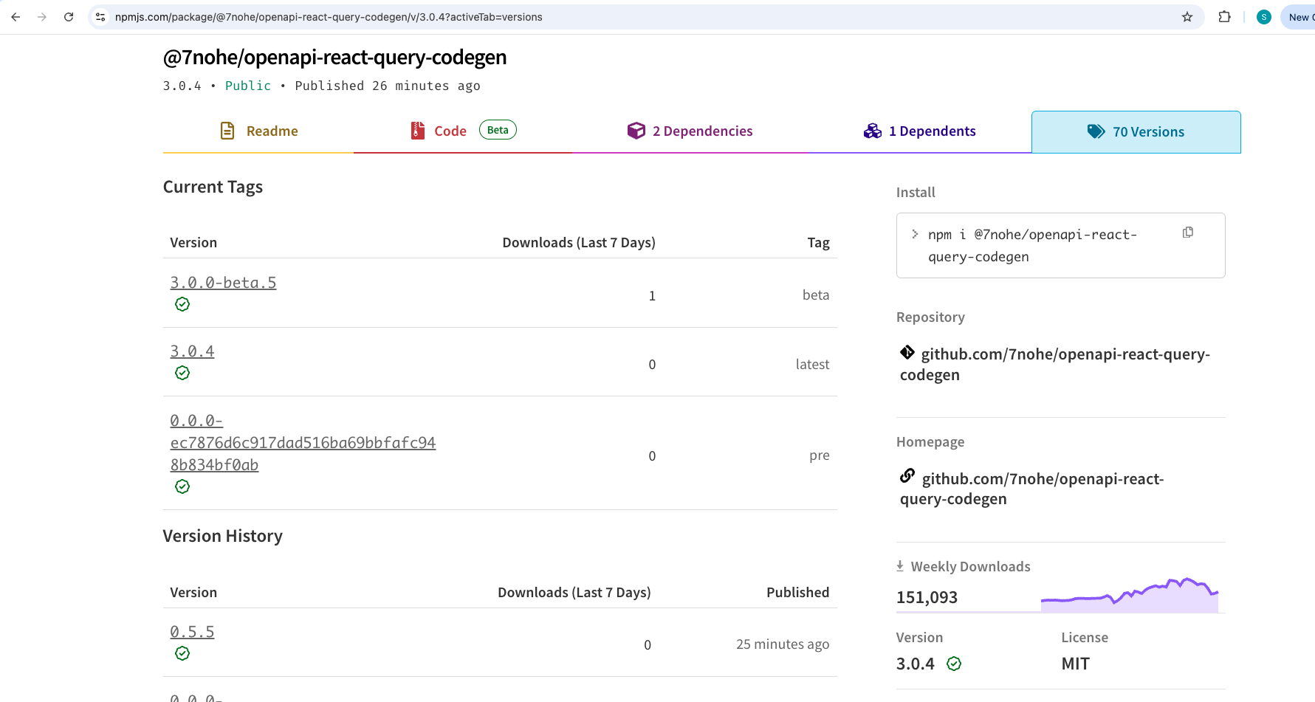Viewport: 1315px width, 702px height.
Task: Click the npm install command text
Action: pos(1032,246)
